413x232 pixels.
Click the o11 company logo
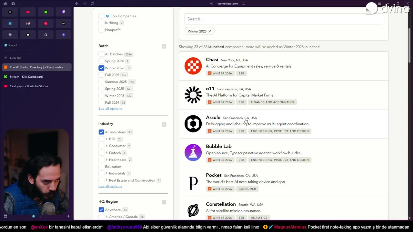[193, 95]
